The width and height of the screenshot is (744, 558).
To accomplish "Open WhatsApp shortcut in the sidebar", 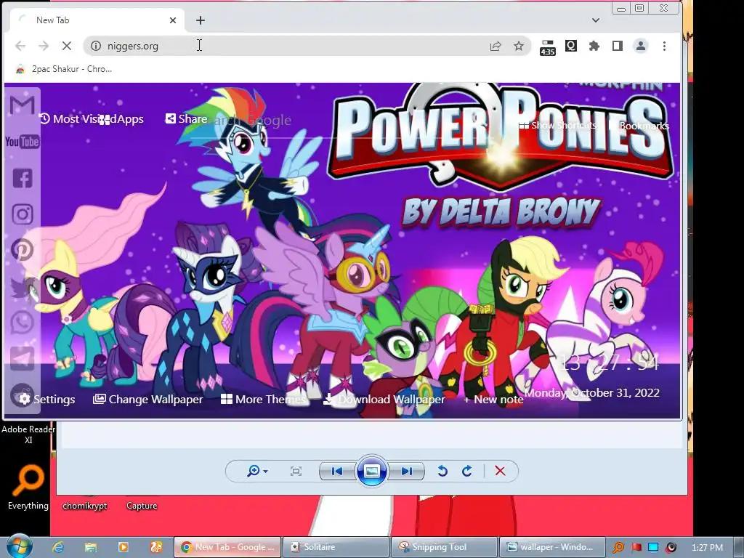I will [23, 322].
